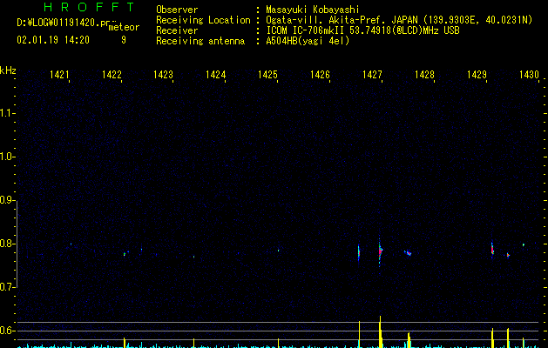The height and width of the screenshot is (348, 548).
Task: Click the strongest red meteor echo at 1427
Action: pos(380,251)
